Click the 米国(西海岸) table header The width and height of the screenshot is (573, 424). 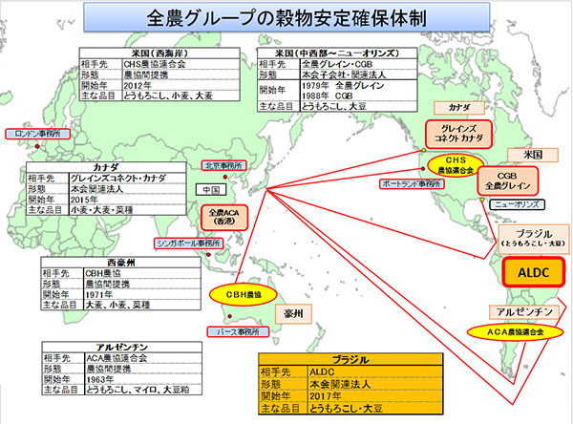point(159,53)
